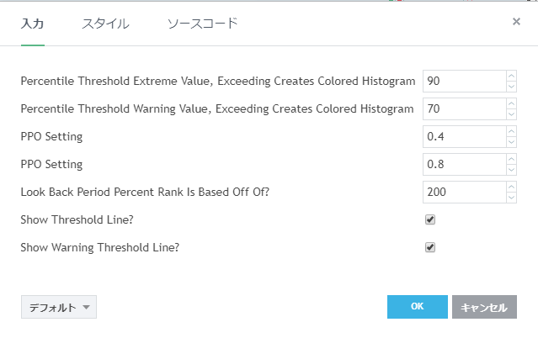The width and height of the screenshot is (538, 338).
Task: Decrease the Look Back Period value
Action: click(511, 197)
